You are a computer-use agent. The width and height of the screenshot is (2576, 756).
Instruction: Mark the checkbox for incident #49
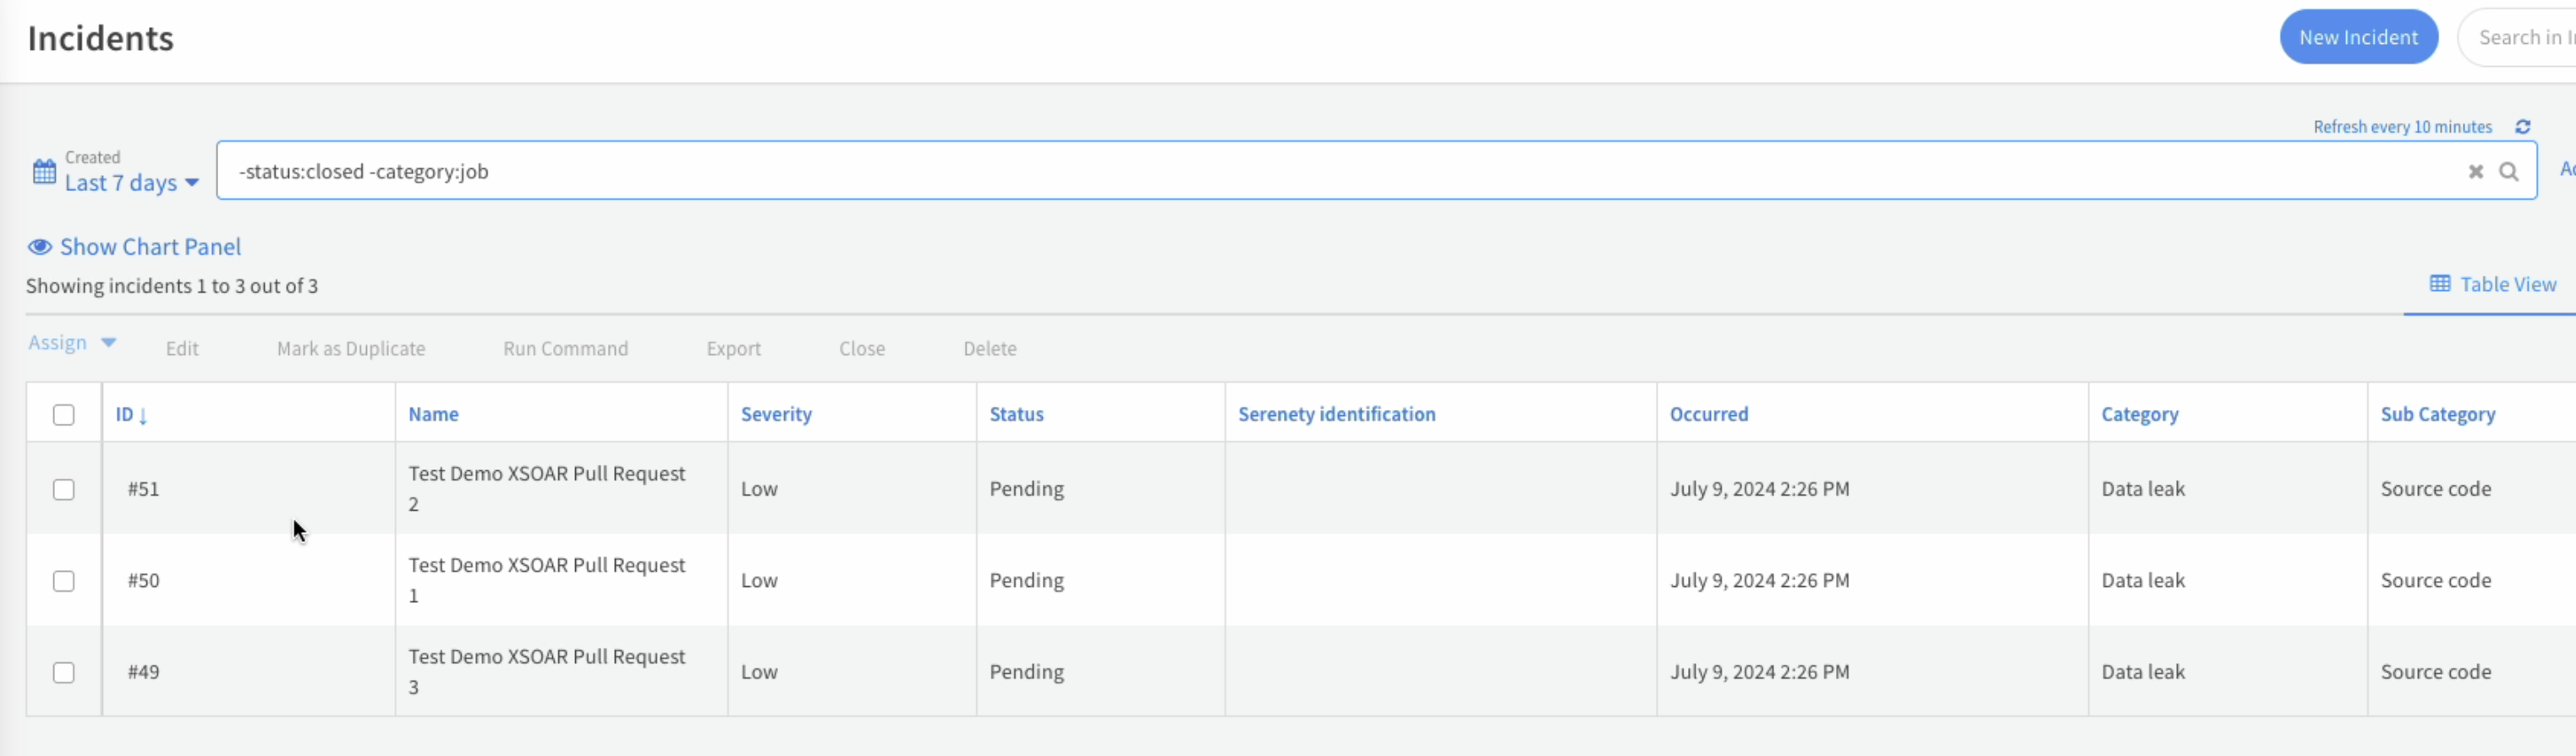(64, 672)
